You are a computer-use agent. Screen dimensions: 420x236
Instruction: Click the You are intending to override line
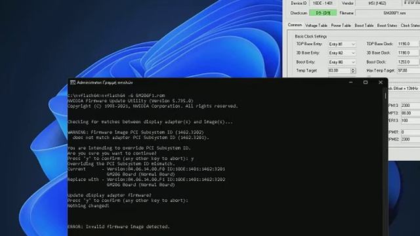(x=129, y=148)
